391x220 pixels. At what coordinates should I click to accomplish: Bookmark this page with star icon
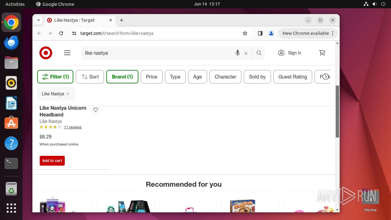[x=245, y=33]
